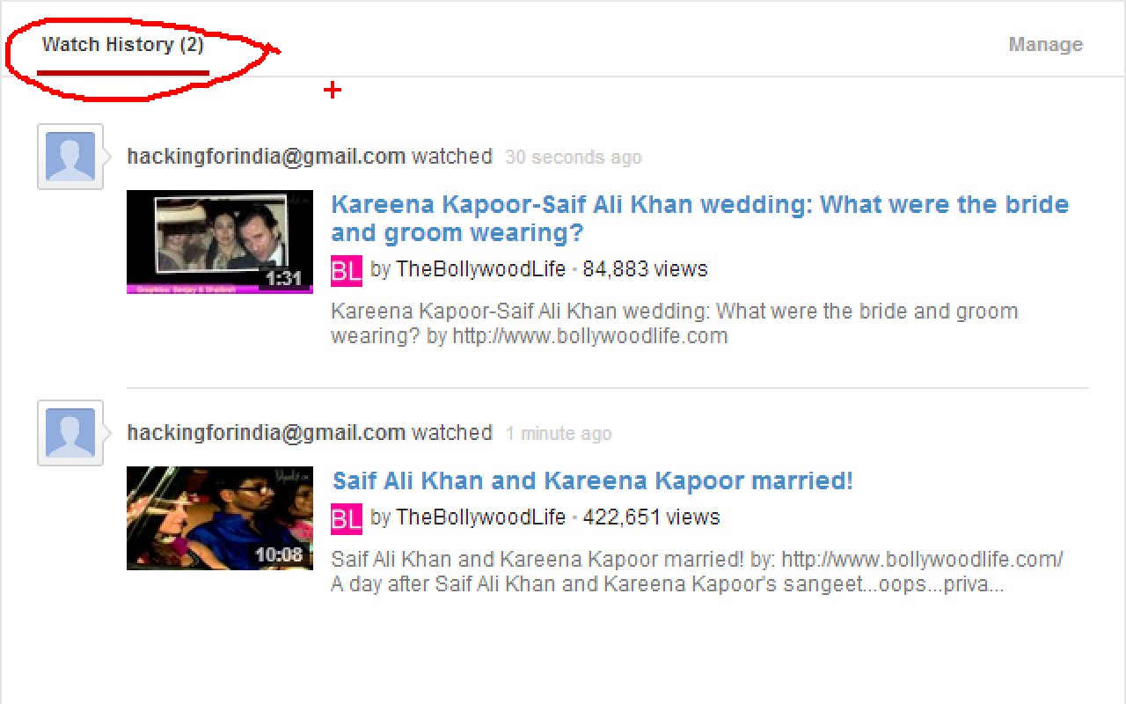Screen dimensions: 1126x704
Task: Click the 1:31 duration badge
Action: coord(283,279)
